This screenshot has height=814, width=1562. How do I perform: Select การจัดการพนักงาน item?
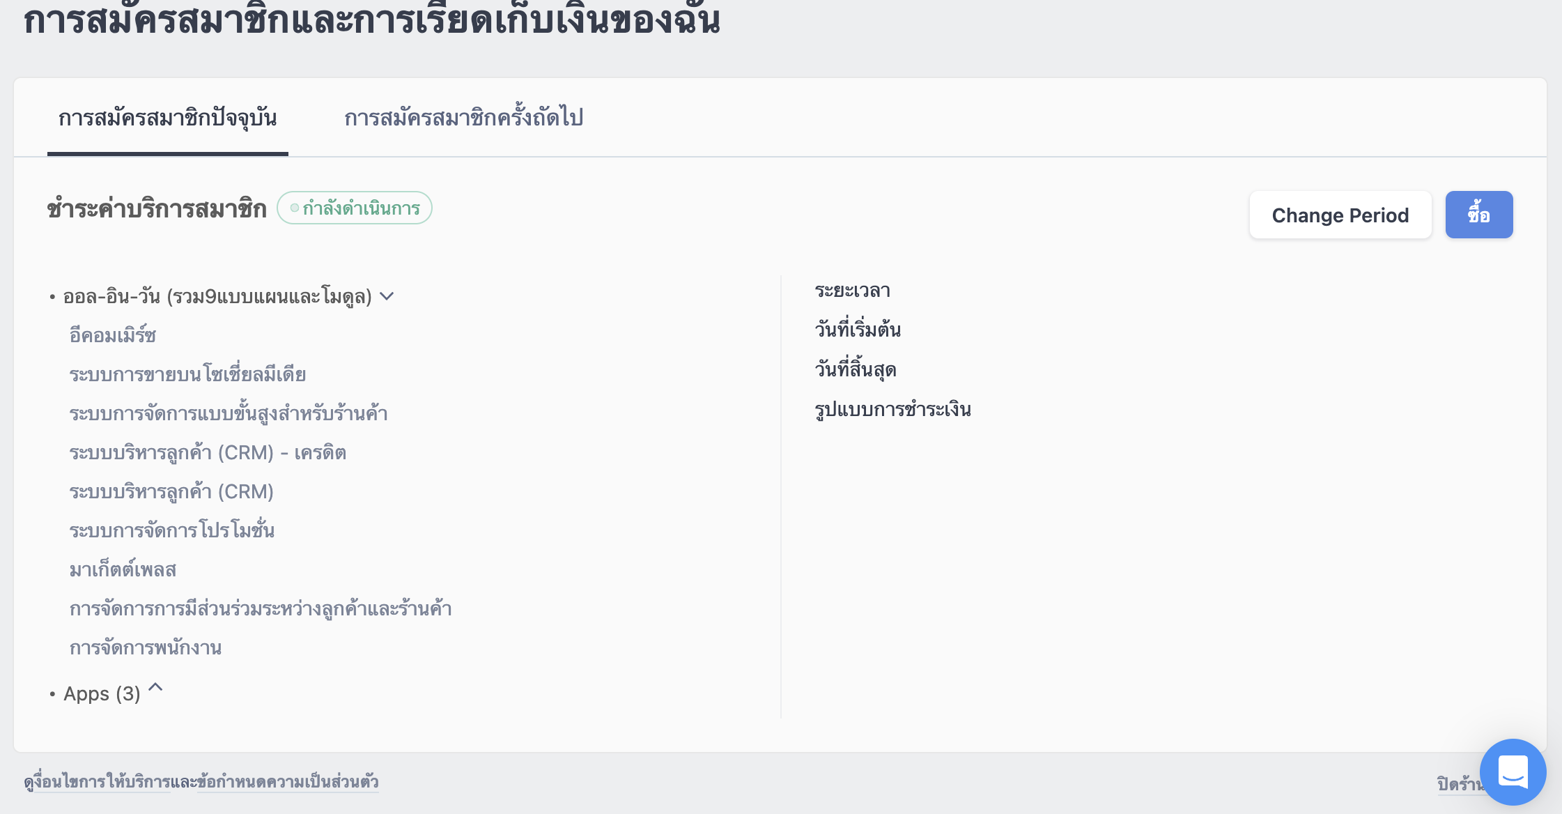point(146,647)
